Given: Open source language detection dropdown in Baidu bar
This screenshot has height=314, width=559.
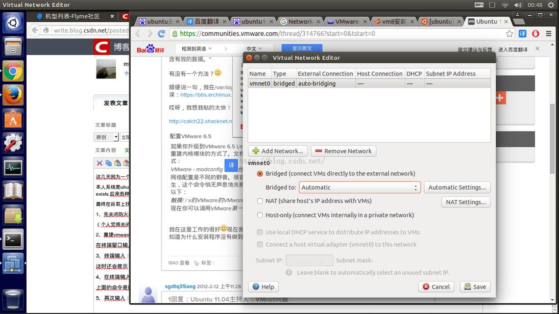Looking at the screenshot, I should tap(197, 48).
